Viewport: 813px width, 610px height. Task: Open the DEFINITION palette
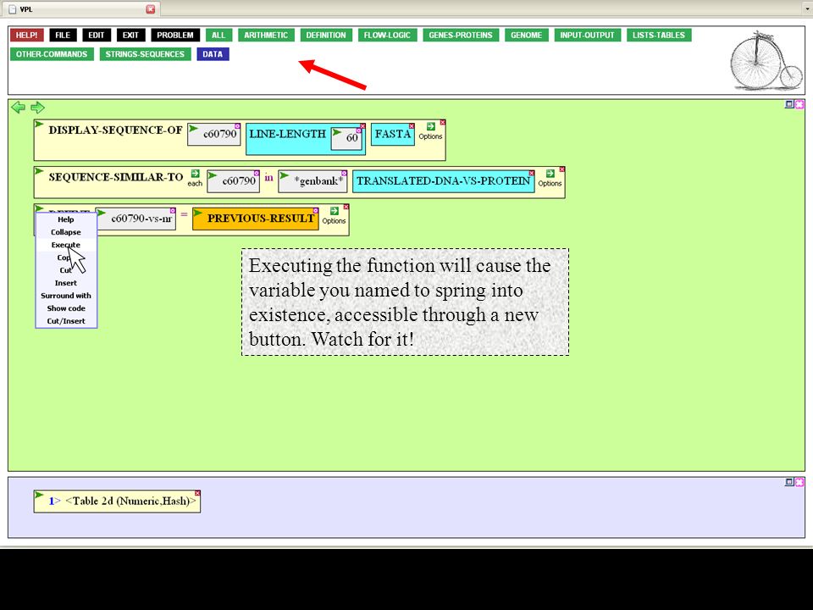(x=325, y=35)
